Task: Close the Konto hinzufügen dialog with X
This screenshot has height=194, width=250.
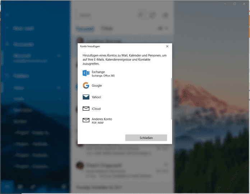Action: coord(167,46)
